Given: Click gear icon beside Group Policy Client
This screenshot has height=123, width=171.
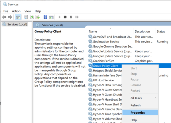Looking at the screenshot, I should point(90,65).
